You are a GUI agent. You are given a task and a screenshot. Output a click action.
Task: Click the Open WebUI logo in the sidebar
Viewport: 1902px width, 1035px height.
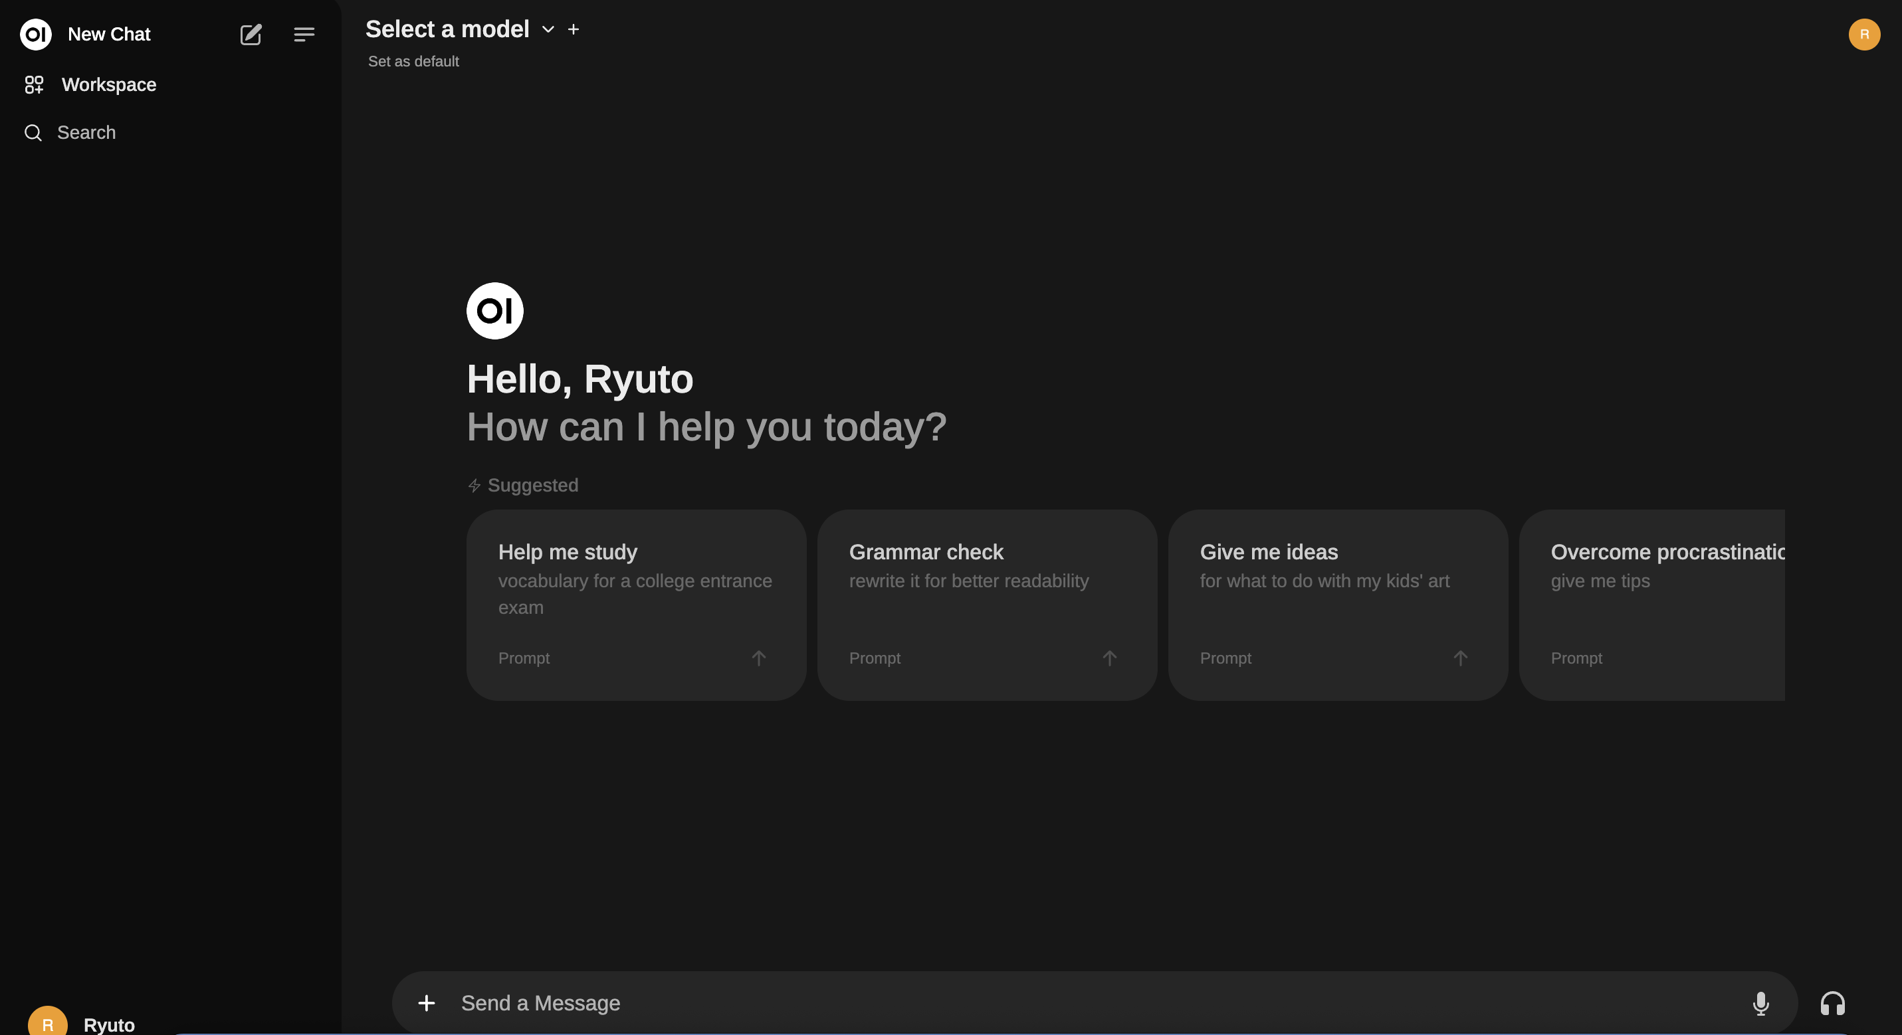click(x=35, y=34)
